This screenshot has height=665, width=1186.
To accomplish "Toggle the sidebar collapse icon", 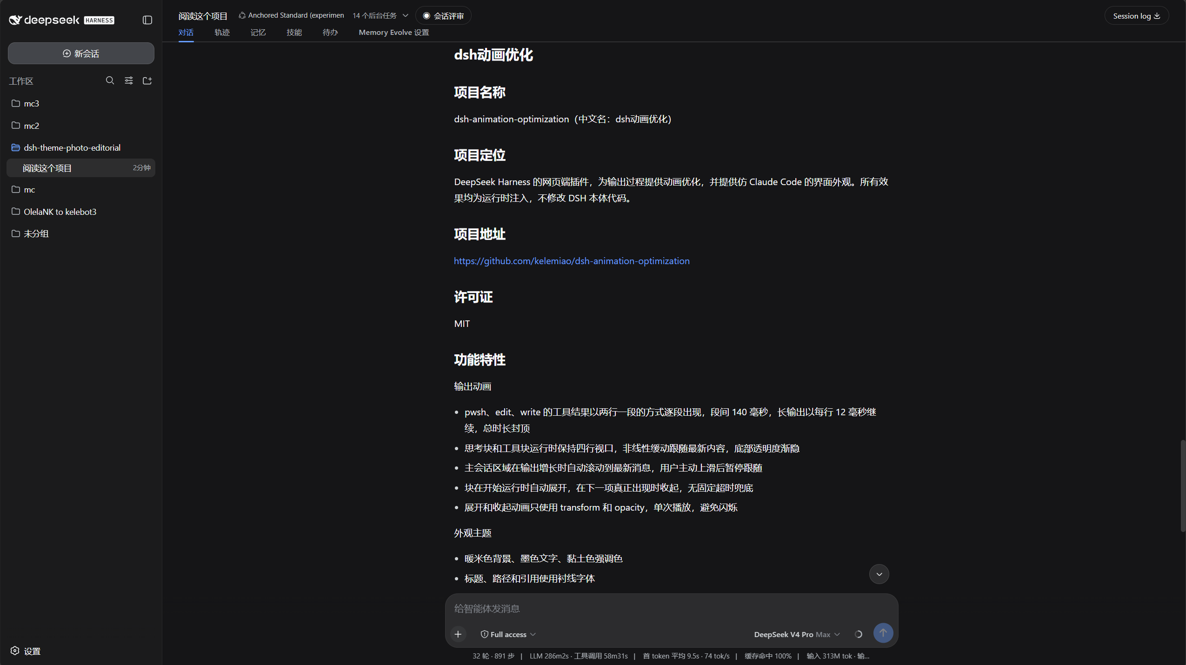I will [147, 20].
